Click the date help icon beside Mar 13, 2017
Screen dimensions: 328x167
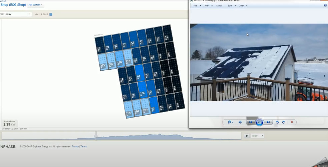(51, 14)
